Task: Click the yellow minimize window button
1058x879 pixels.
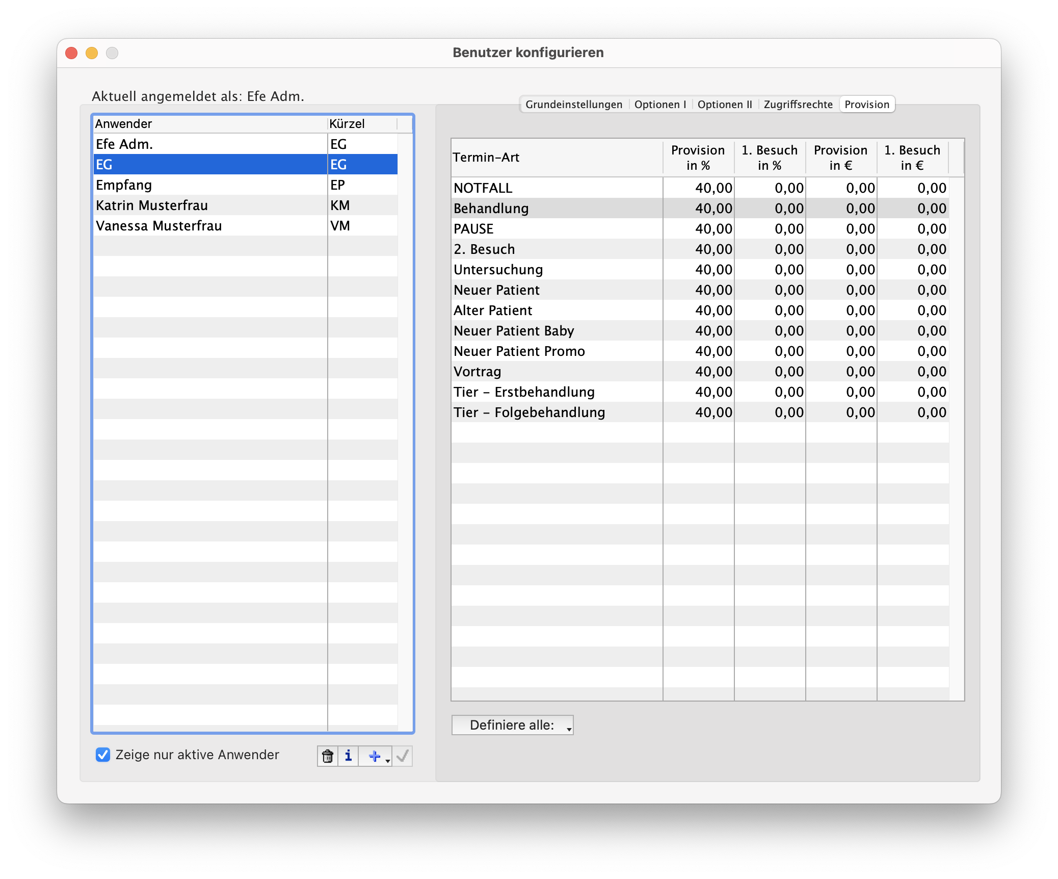Action: pyautogui.click(x=92, y=53)
